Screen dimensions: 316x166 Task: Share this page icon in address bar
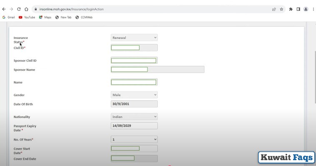[274, 9]
